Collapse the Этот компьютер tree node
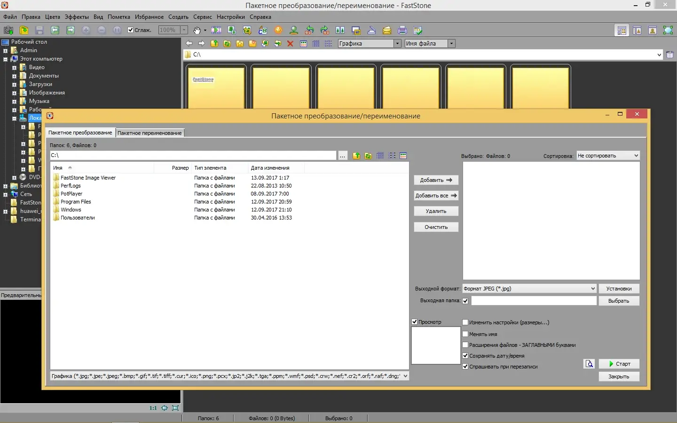Viewport: 677px width, 423px height. (5, 59)
